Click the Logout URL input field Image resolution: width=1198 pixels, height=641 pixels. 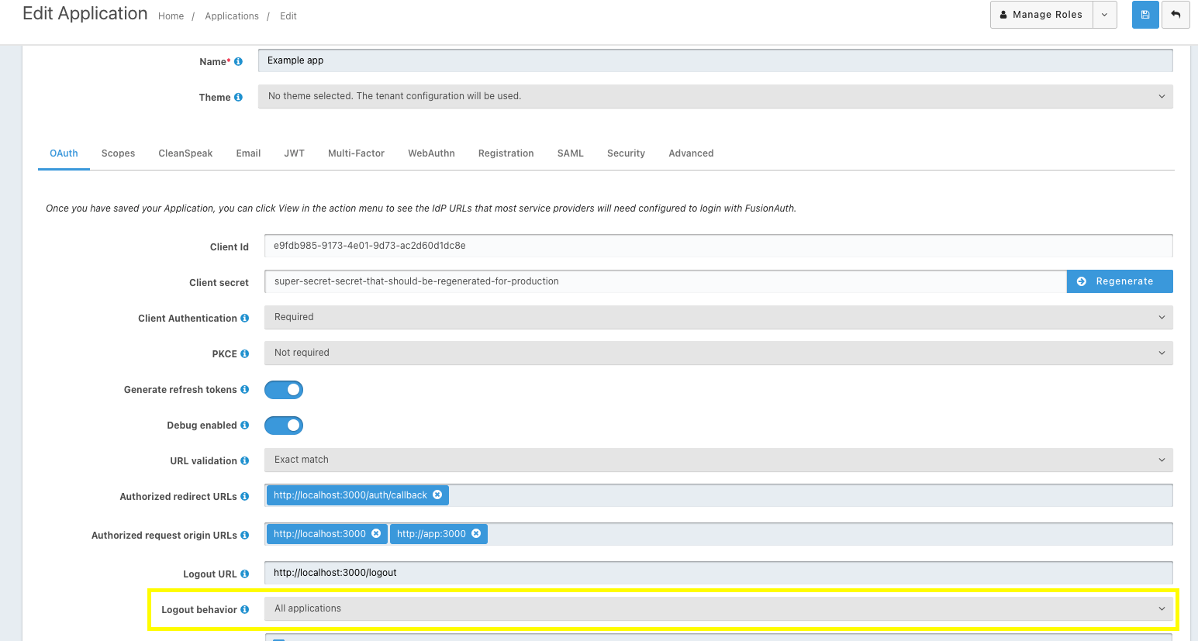pyautogui.click(x=717, y=573)
